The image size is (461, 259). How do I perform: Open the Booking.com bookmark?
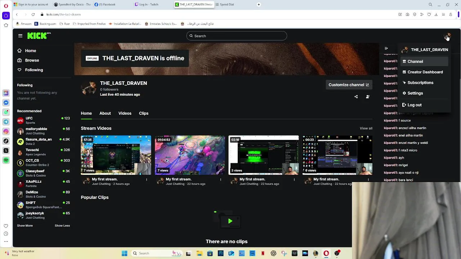(45, 24)
